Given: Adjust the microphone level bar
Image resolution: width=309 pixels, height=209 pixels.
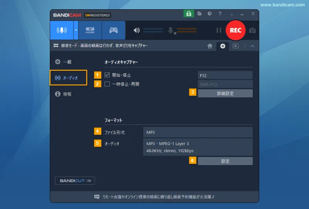Looking at the screenshot, I should coord(187,30).
